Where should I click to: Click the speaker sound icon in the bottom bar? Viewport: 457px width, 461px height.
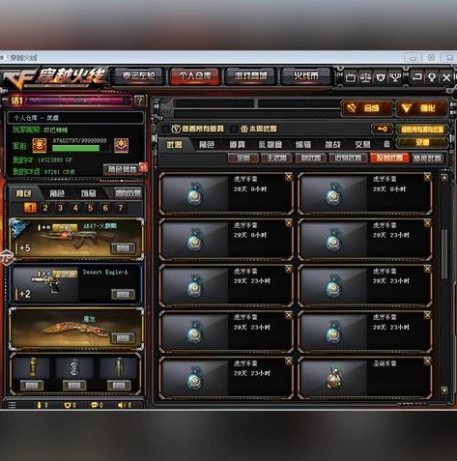pos(124,405)
